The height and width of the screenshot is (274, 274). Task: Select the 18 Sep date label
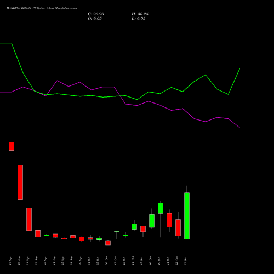(19, 261)
